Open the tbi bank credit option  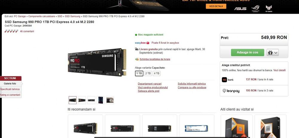pyautogui.click(x=254, y=79)
